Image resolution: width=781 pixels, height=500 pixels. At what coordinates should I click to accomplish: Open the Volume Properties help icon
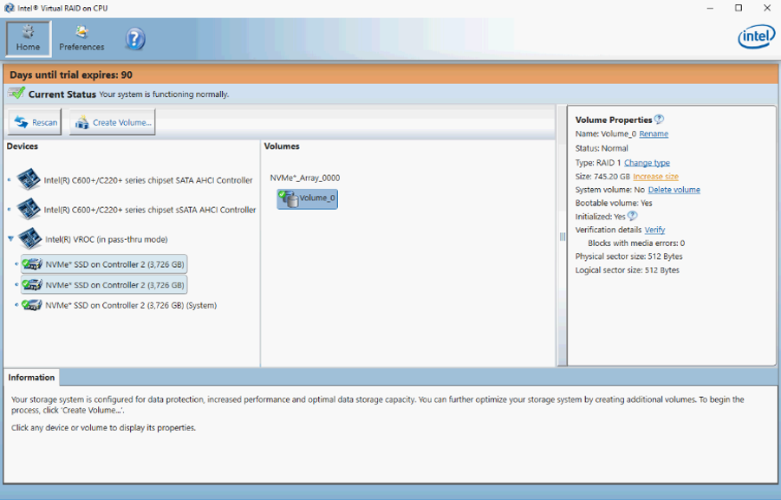(659, 120)
